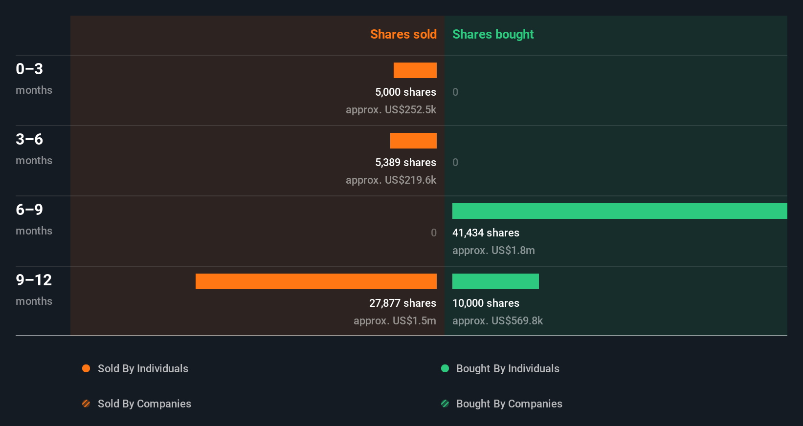Click the zero sold value in 6–9 months
803x426 pixels.
pos(434,233)
